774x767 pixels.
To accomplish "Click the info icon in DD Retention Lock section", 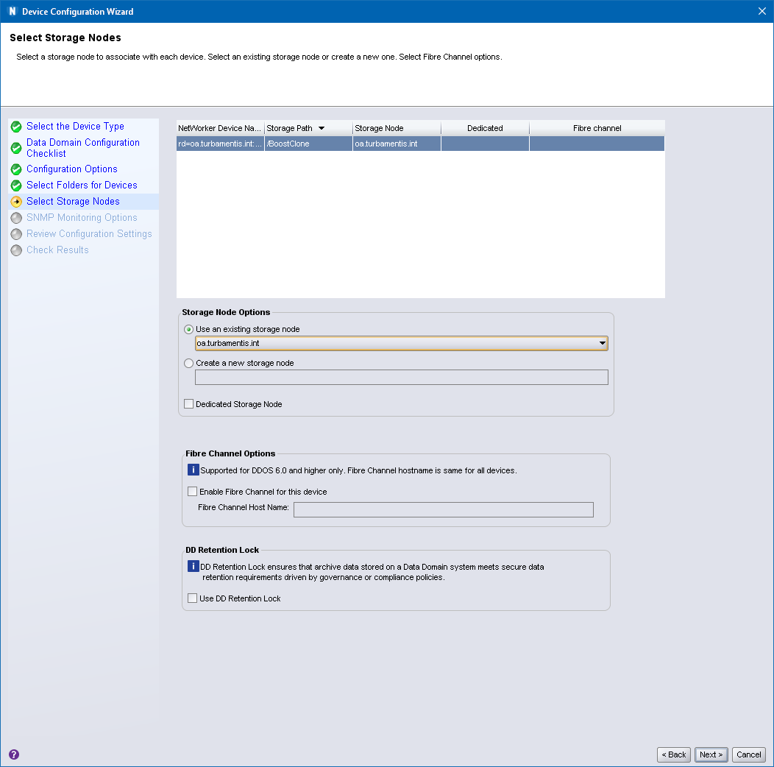I will [193, 566].
